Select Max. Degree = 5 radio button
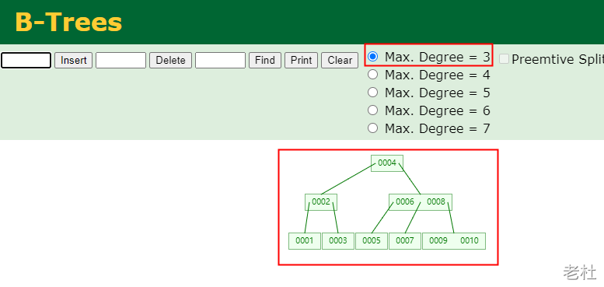The image size is (604, 287). [372, 93]
